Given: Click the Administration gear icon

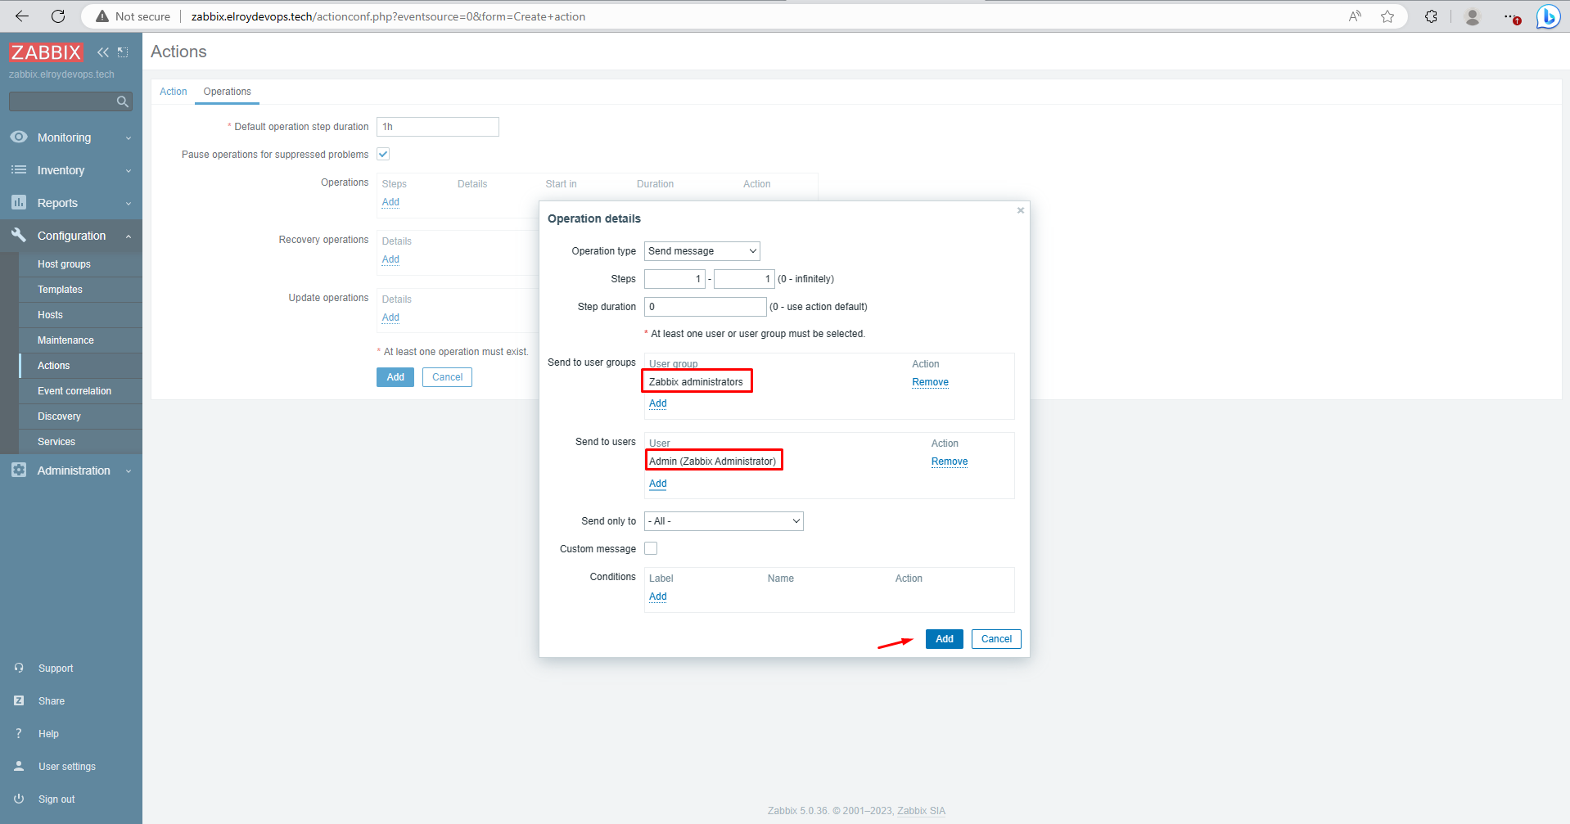Looking at the screenshot, I should [x=19, y=470].
